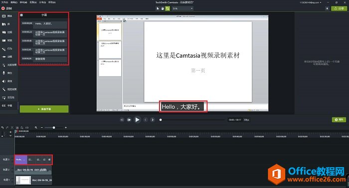Click the green add caption button
Screen dimensions: 349x188
(44, 109)
